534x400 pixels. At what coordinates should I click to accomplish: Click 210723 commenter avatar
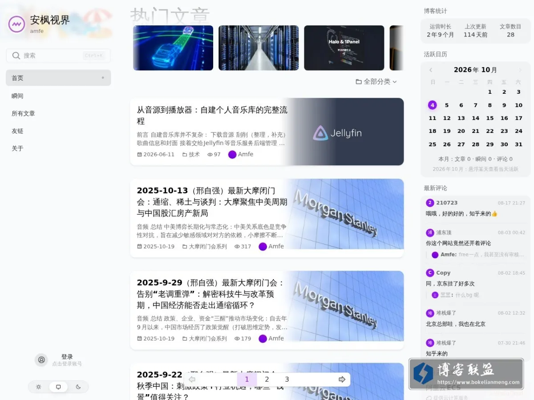[x=430, y=203]
